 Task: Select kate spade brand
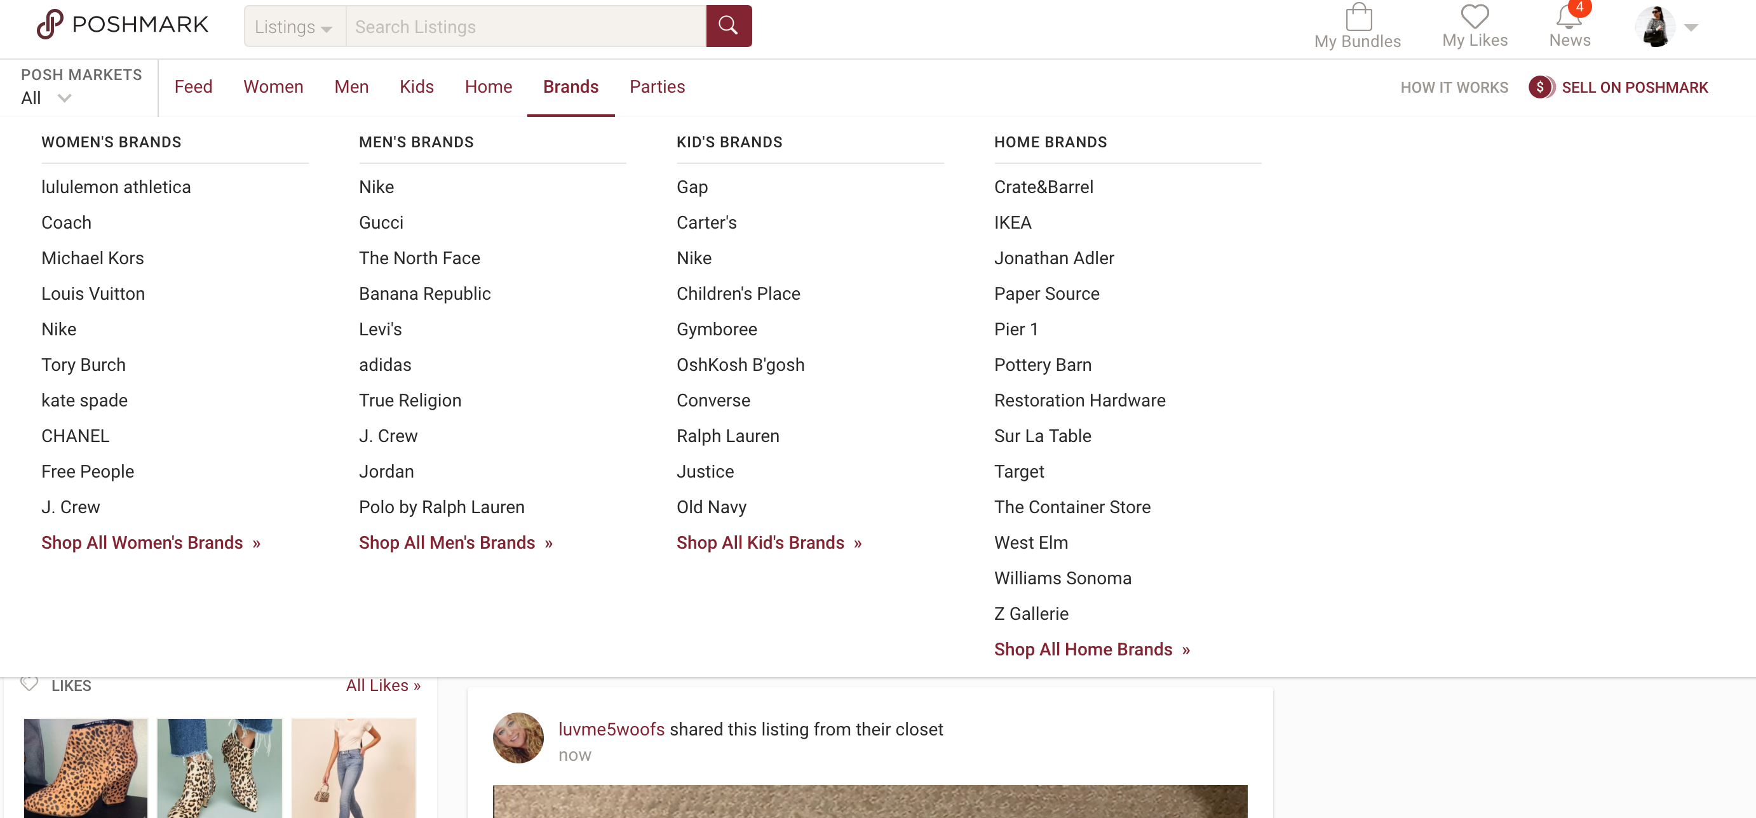click(84, 400)
